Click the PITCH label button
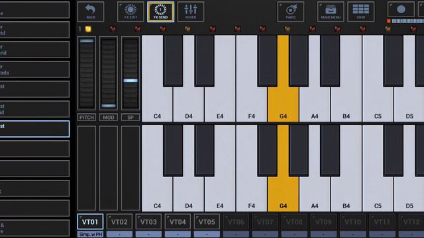This screenshot has height=238, width=424. point(87,118)
